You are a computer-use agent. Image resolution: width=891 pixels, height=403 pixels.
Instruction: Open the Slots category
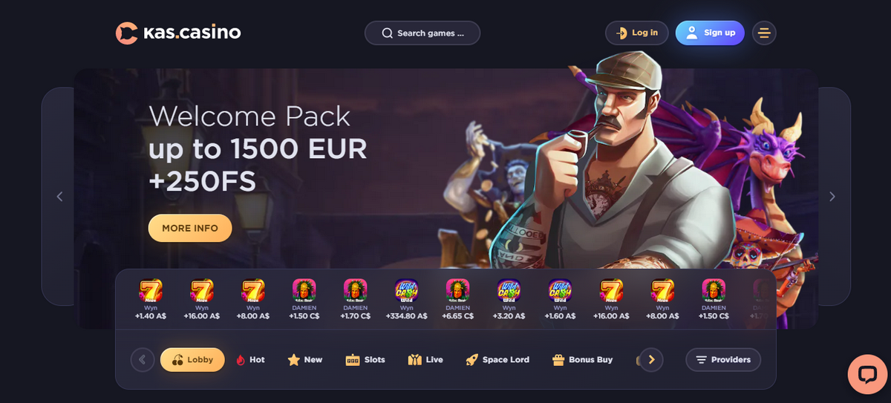365,360
